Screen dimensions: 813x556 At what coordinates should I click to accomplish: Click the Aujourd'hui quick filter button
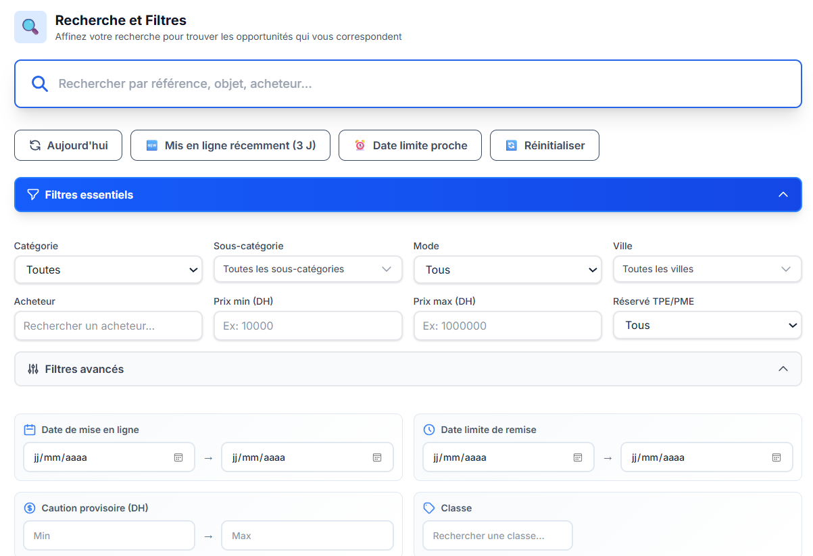[x=68, y=145]
